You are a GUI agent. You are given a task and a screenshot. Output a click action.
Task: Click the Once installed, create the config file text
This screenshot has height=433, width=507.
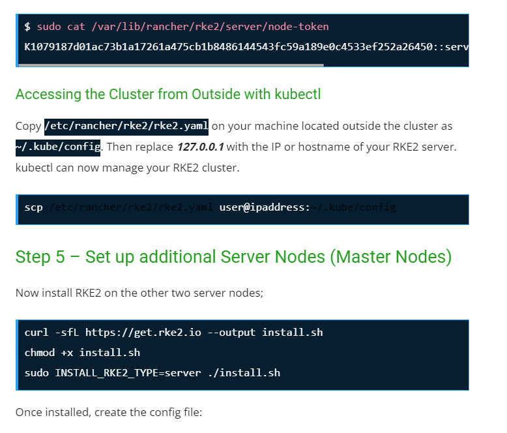[110, 413]
